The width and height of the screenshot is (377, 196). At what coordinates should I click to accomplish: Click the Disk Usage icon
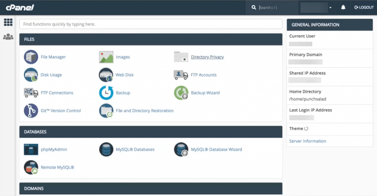tap(31, 75)
